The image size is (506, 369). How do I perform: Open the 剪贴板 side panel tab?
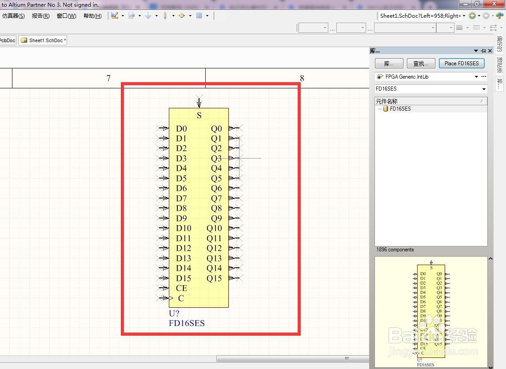coord(499,65)
